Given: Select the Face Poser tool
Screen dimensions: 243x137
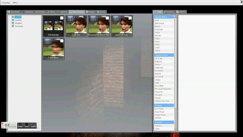Looking at the screenshot, I should [x=164, y=112].
